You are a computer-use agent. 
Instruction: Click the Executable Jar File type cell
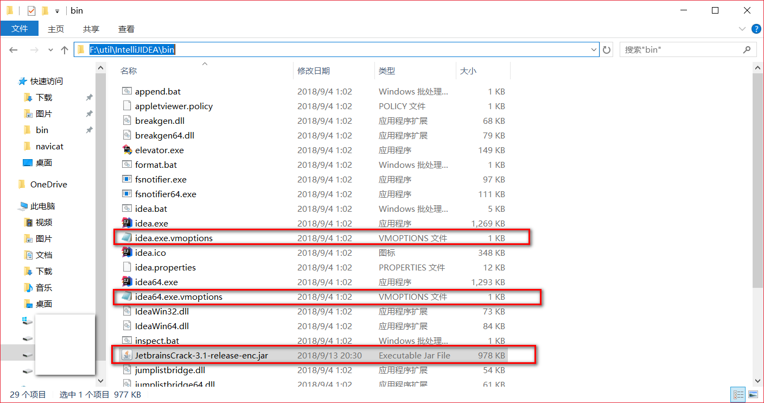pyautogui.click(x=415, y=355)
